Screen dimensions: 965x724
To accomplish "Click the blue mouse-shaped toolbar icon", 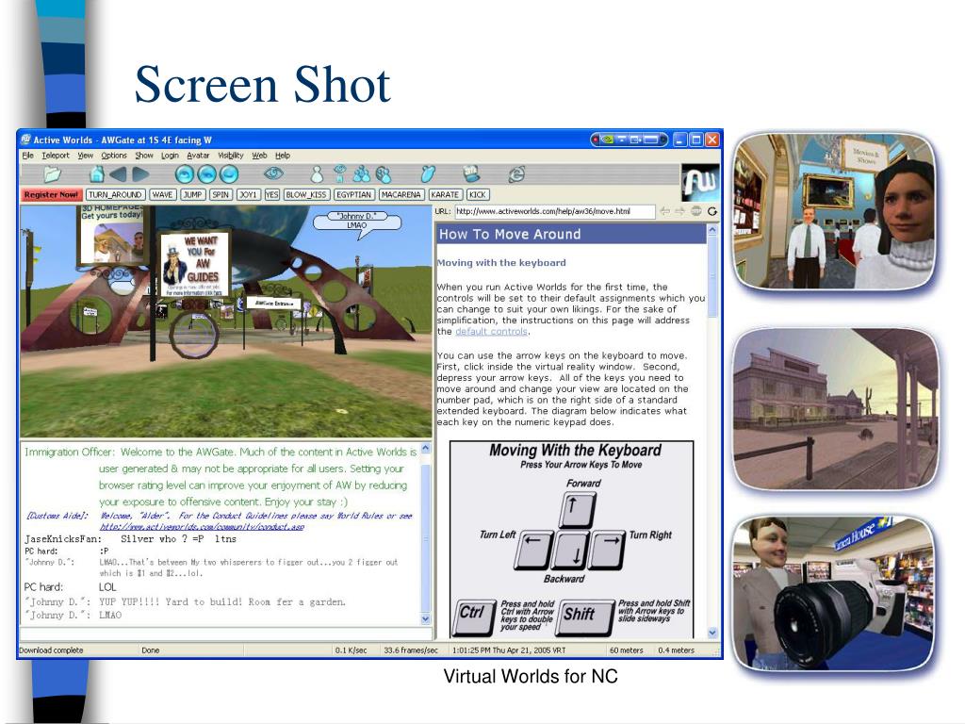I will [x=428, y=174].
